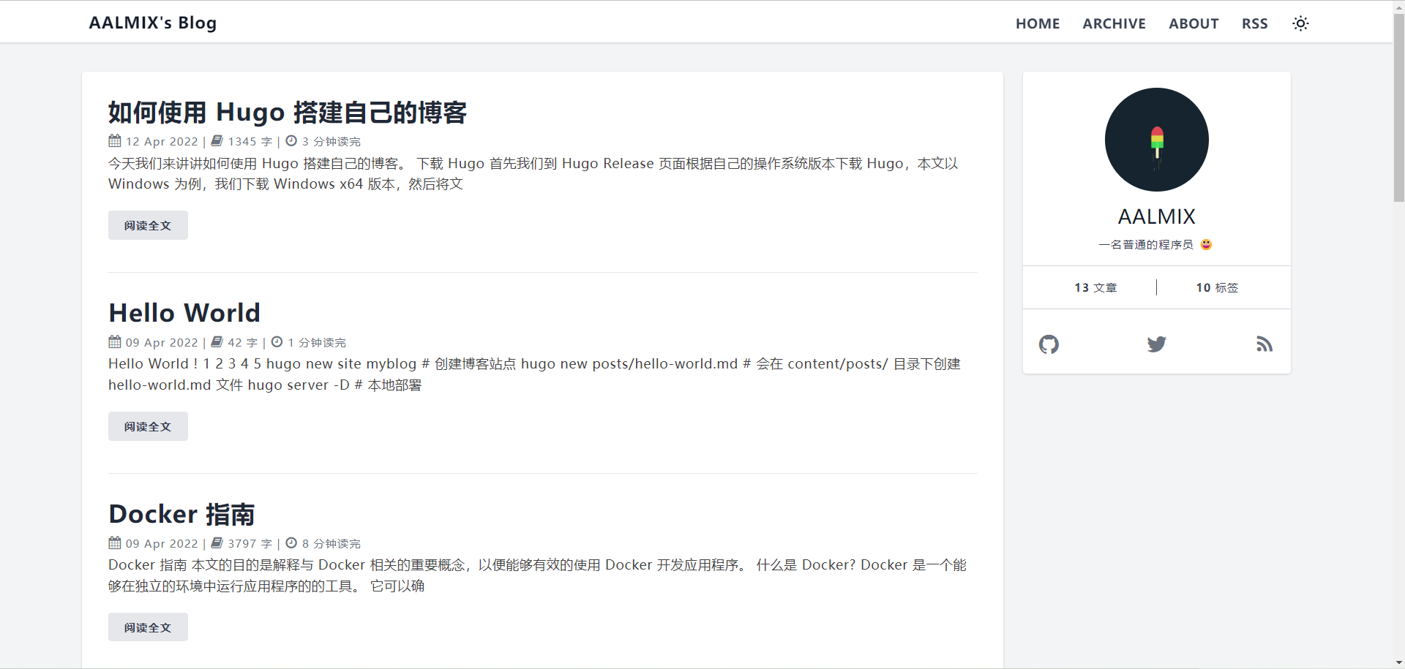
Task: Read full Docker 指南 article via 阅读全文
Action: pos(148,627)
